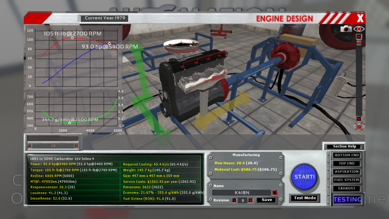Click the 93.0 hp@5400 RPM graph label
The image size is (389, 219).
pyautogui.click(x=110, y=46)
